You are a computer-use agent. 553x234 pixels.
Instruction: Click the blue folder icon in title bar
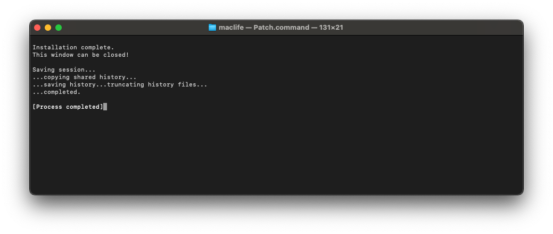tap(212, 28)
